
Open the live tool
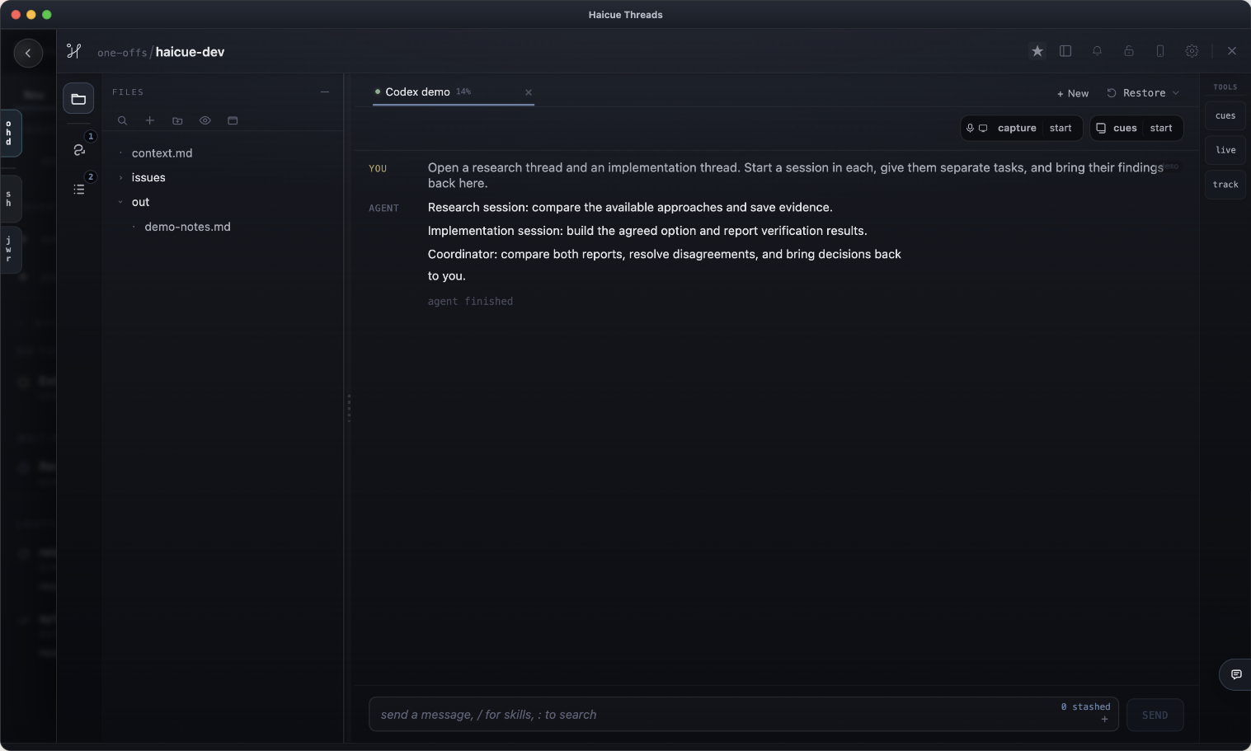pos(1225,150)
